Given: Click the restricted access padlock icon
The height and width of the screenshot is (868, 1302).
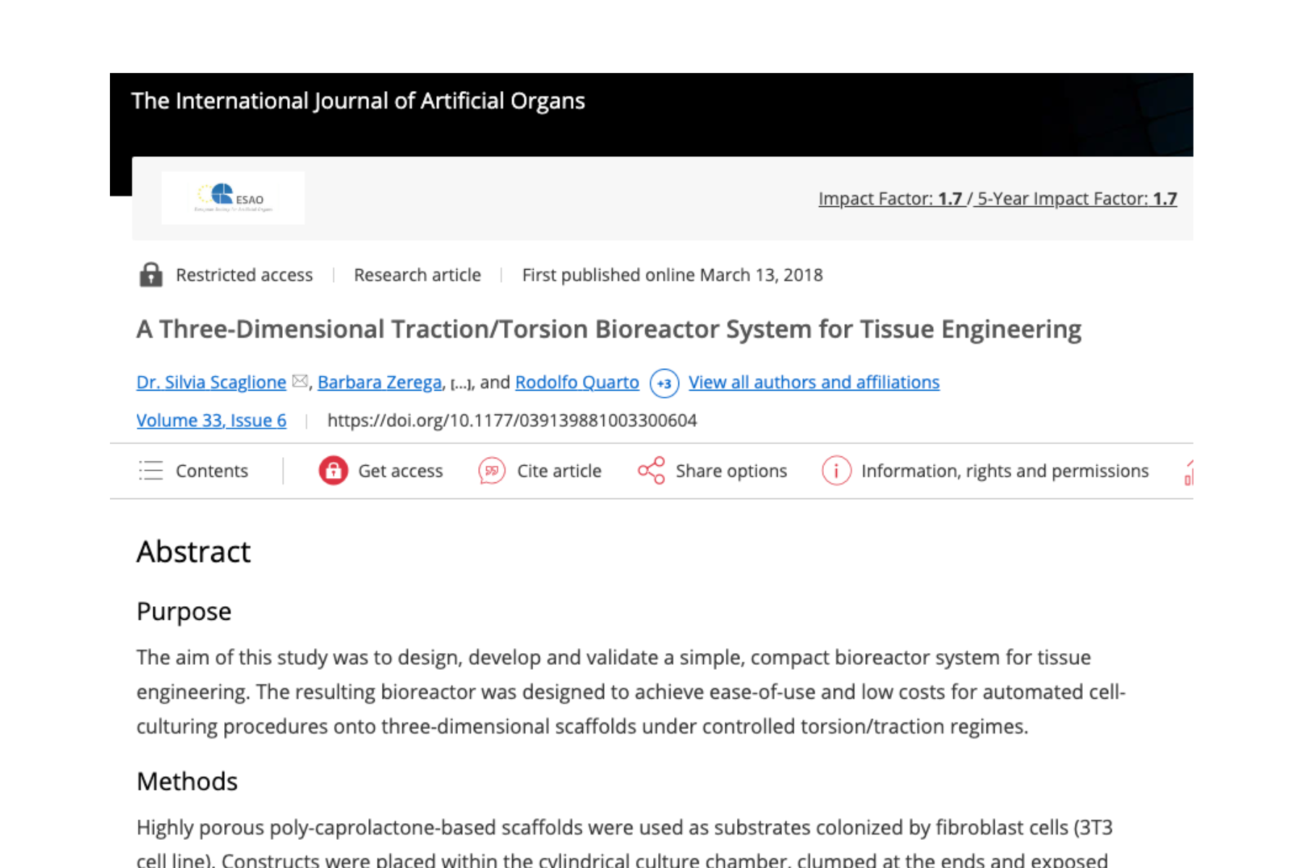Looking at the screenshot, I should coord(150,275).
